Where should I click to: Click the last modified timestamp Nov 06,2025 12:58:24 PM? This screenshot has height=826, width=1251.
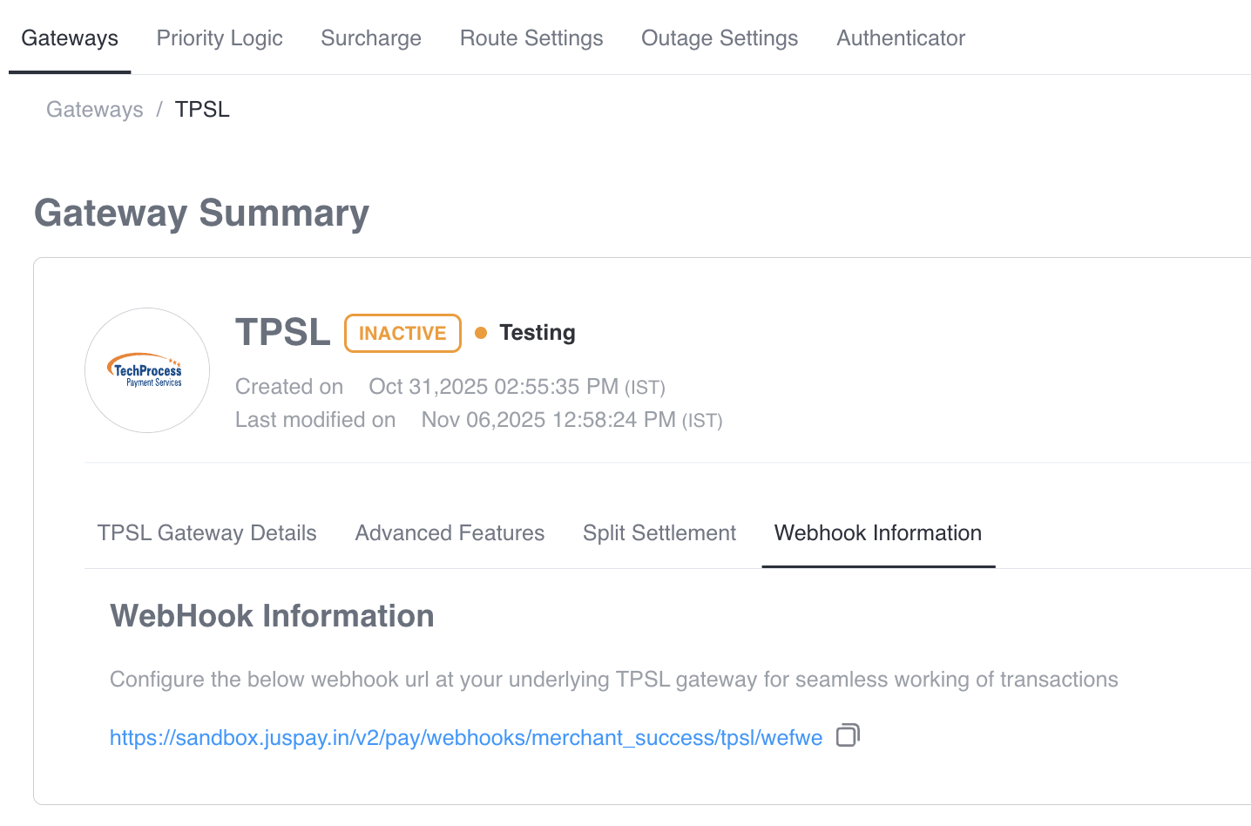[x=572, y=420]
